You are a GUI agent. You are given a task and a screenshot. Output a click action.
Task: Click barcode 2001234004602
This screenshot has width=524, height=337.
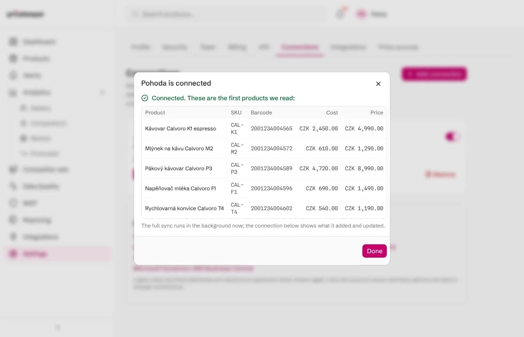[271, 208]
